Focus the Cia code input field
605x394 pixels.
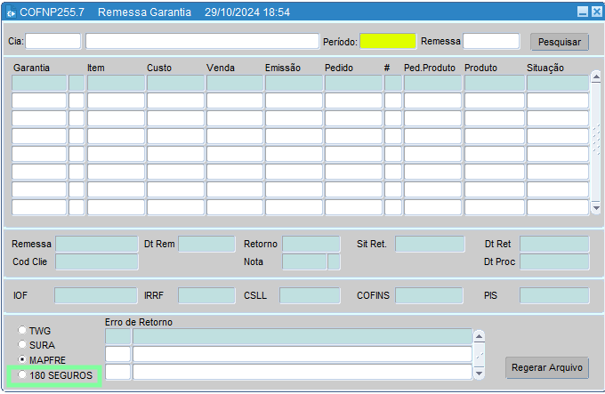click(x=53, y=41)
